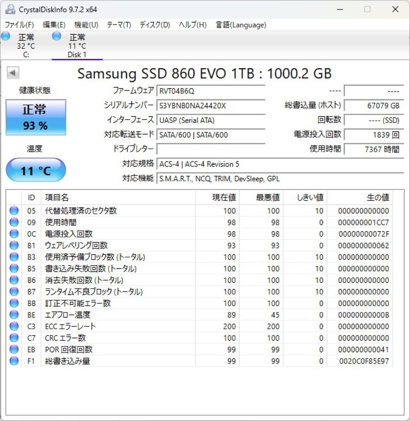The height and width of the screenshot is (421, 410).
Task: Click the status circle beside B1 ウェアレベリング回数
Action: (x=14, y=245)
